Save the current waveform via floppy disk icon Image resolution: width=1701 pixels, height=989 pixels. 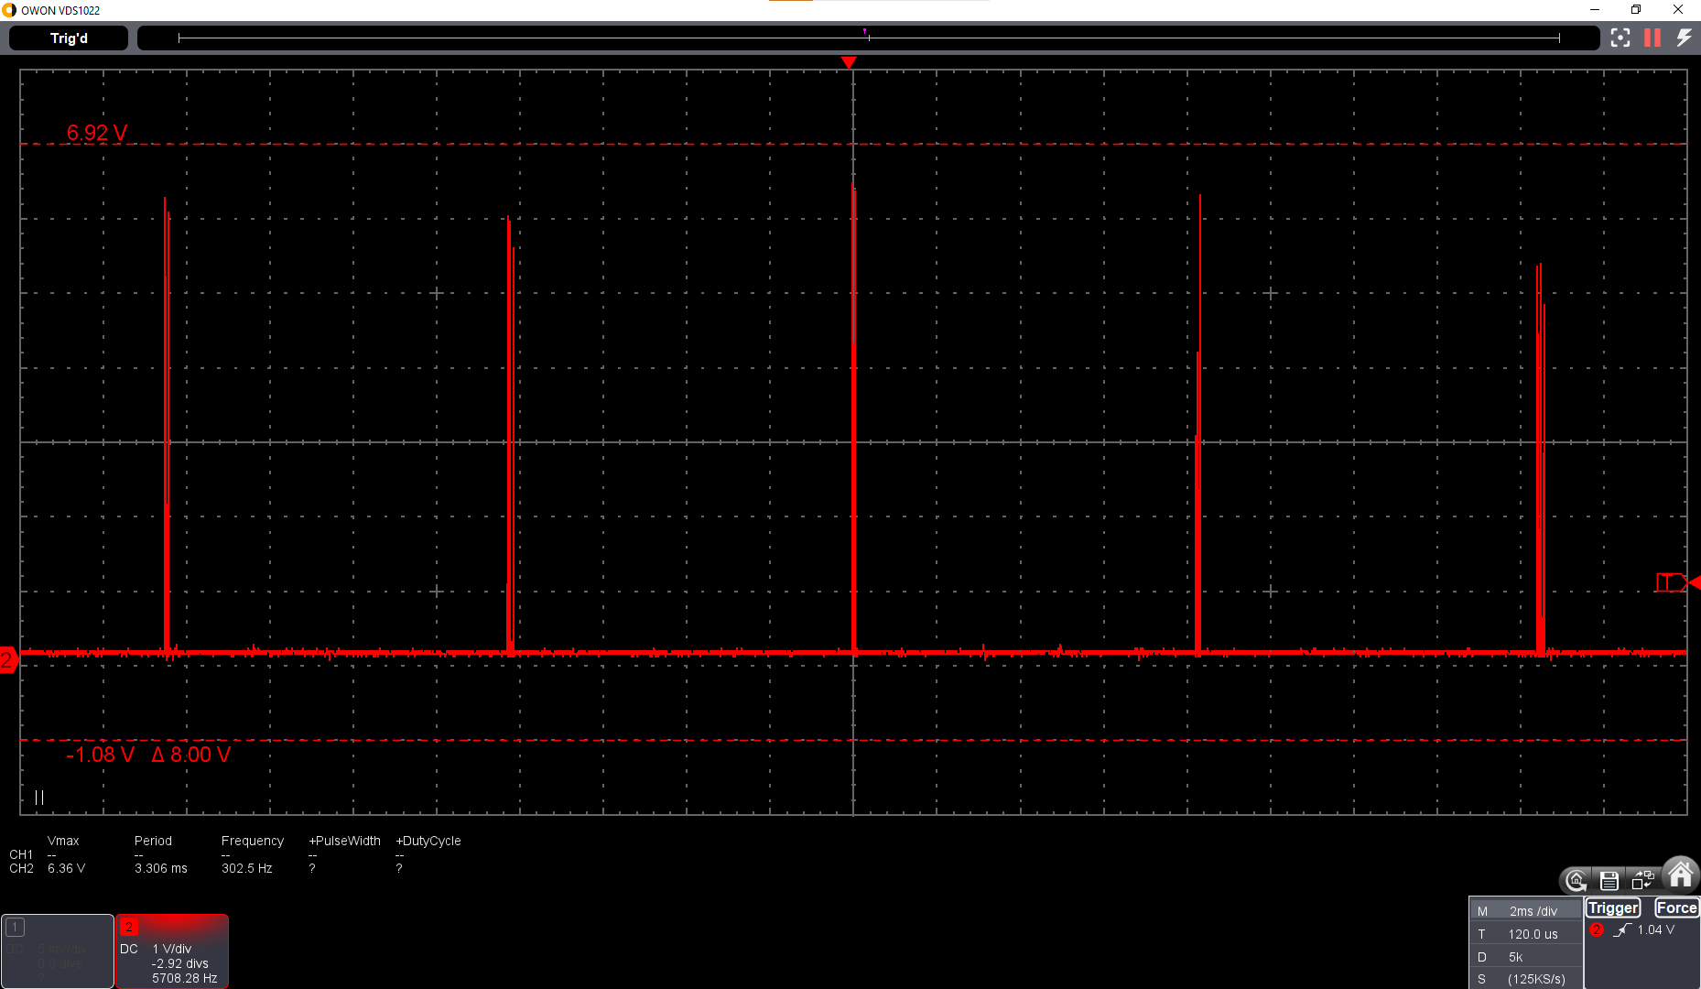(1610, 880)
